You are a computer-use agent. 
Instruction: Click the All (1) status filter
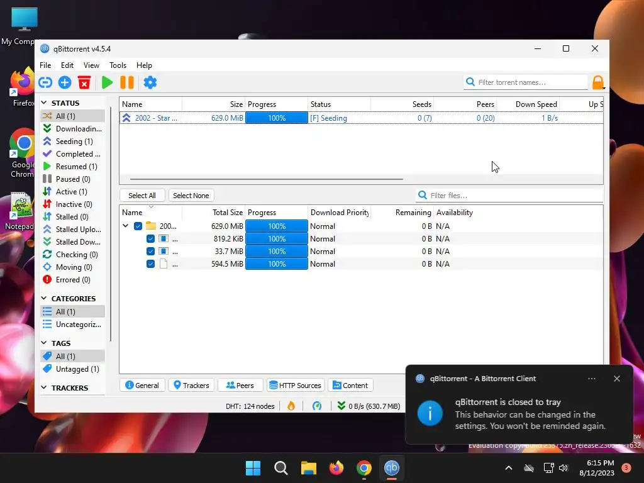(73, 116)
